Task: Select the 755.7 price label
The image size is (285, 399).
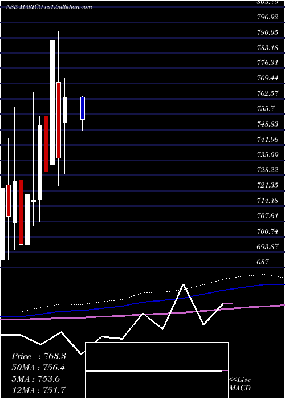Action: 266,109
